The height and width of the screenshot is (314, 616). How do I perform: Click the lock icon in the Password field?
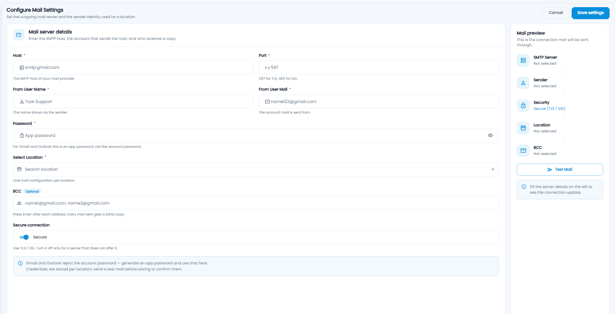[x=22, y=135]
